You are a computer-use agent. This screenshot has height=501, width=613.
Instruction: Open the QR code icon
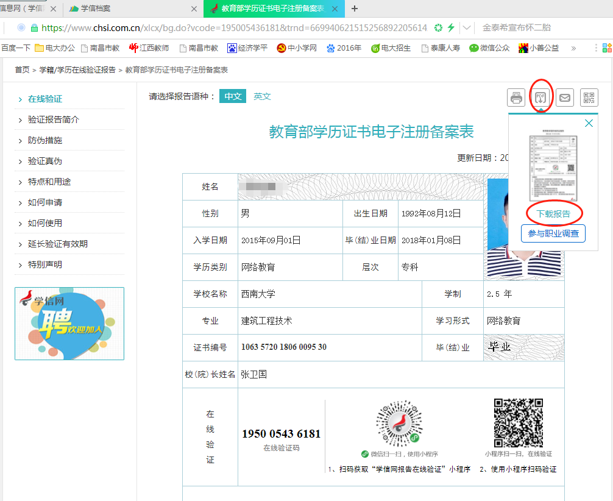click(589, 98)
